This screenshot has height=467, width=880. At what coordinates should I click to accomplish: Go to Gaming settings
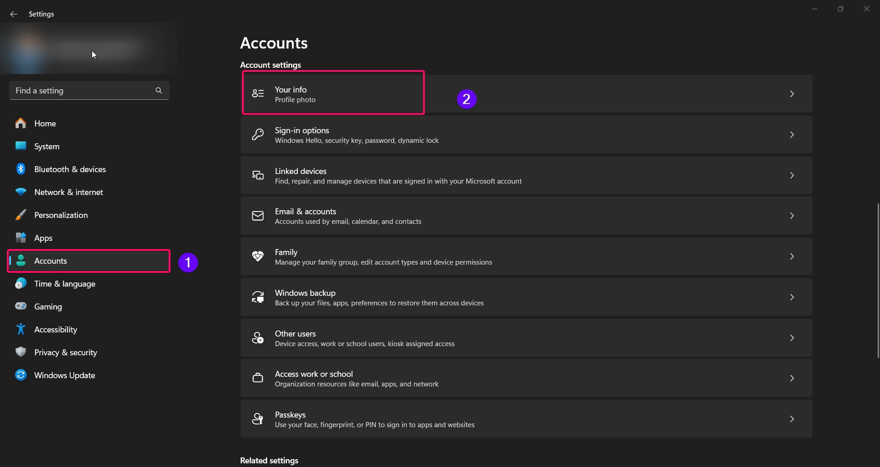coord(89,306)
